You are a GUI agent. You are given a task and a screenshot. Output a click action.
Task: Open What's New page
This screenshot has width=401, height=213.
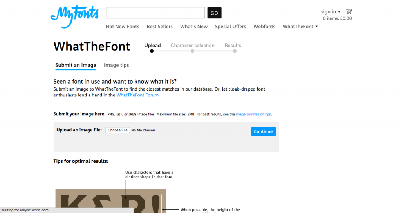coord(194,26)
